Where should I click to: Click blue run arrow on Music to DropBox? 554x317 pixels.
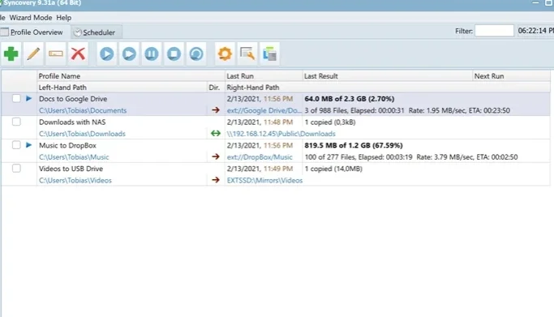29,145
